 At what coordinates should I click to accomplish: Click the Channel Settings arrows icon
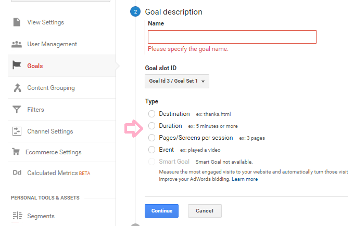coord(17,131)
